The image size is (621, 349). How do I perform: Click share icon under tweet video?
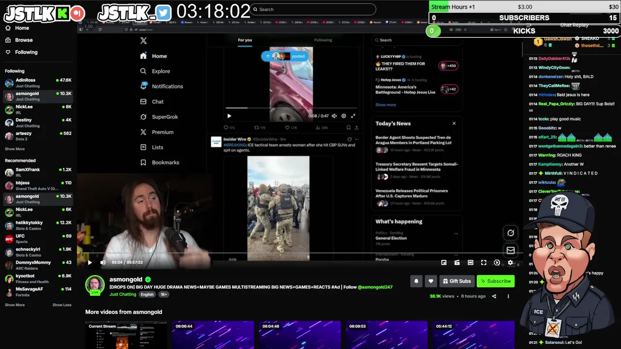pyautogui.click(x=357, y=128)
